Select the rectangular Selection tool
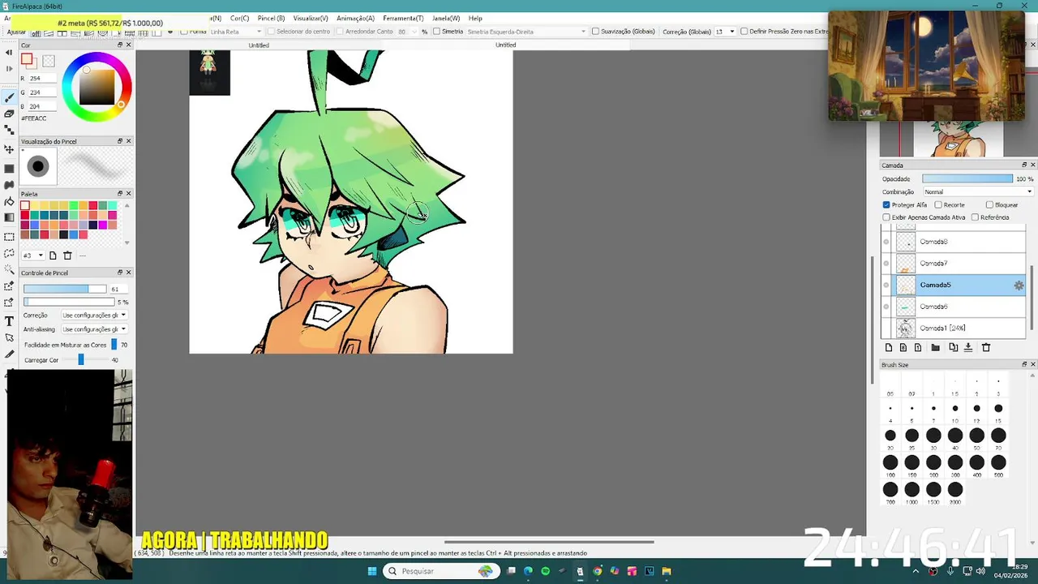This screenshot has width=1038, height=584. [9, 237]
